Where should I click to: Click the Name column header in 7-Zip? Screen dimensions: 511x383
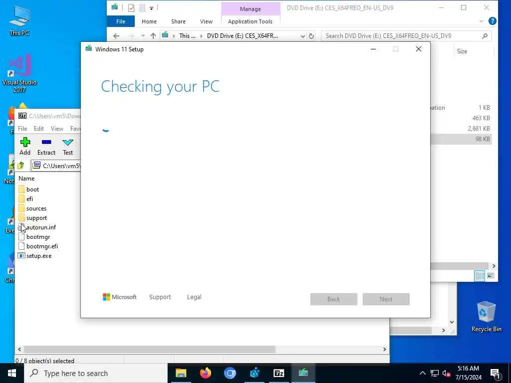tap(26, 179)
